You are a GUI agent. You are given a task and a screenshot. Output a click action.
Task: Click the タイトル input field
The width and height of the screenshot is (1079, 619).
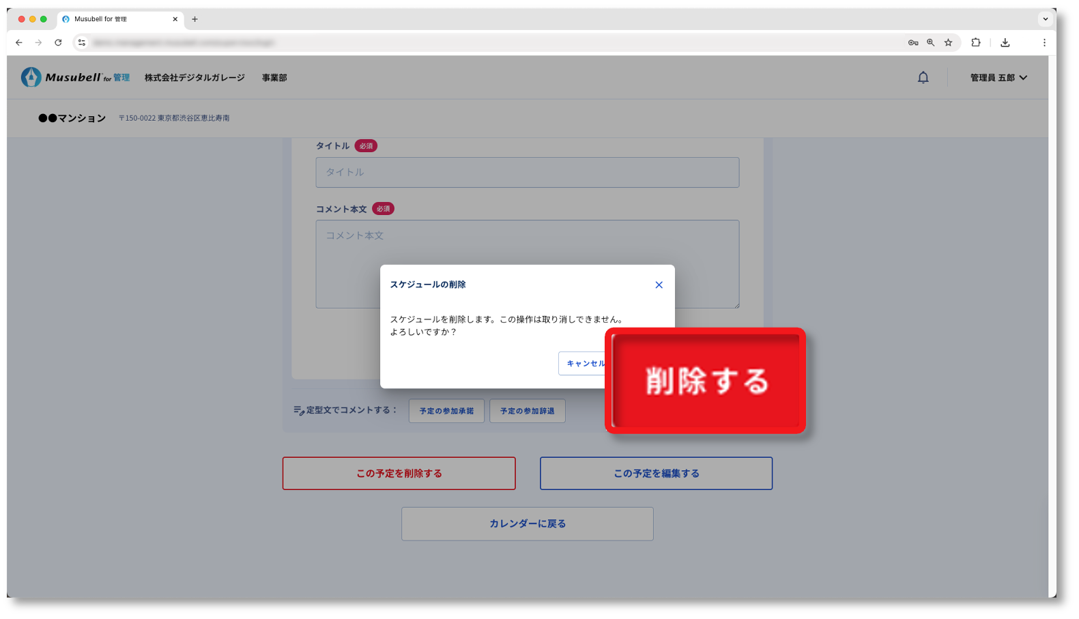coord(527,173)
